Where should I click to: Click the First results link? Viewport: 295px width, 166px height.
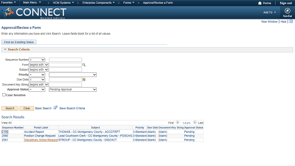(x=171, y=123)
